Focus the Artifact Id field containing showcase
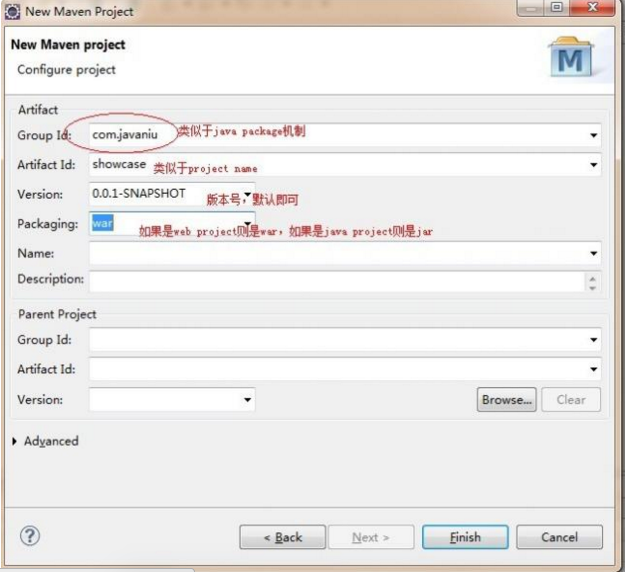The image size is (625, 572). point(345,165)
